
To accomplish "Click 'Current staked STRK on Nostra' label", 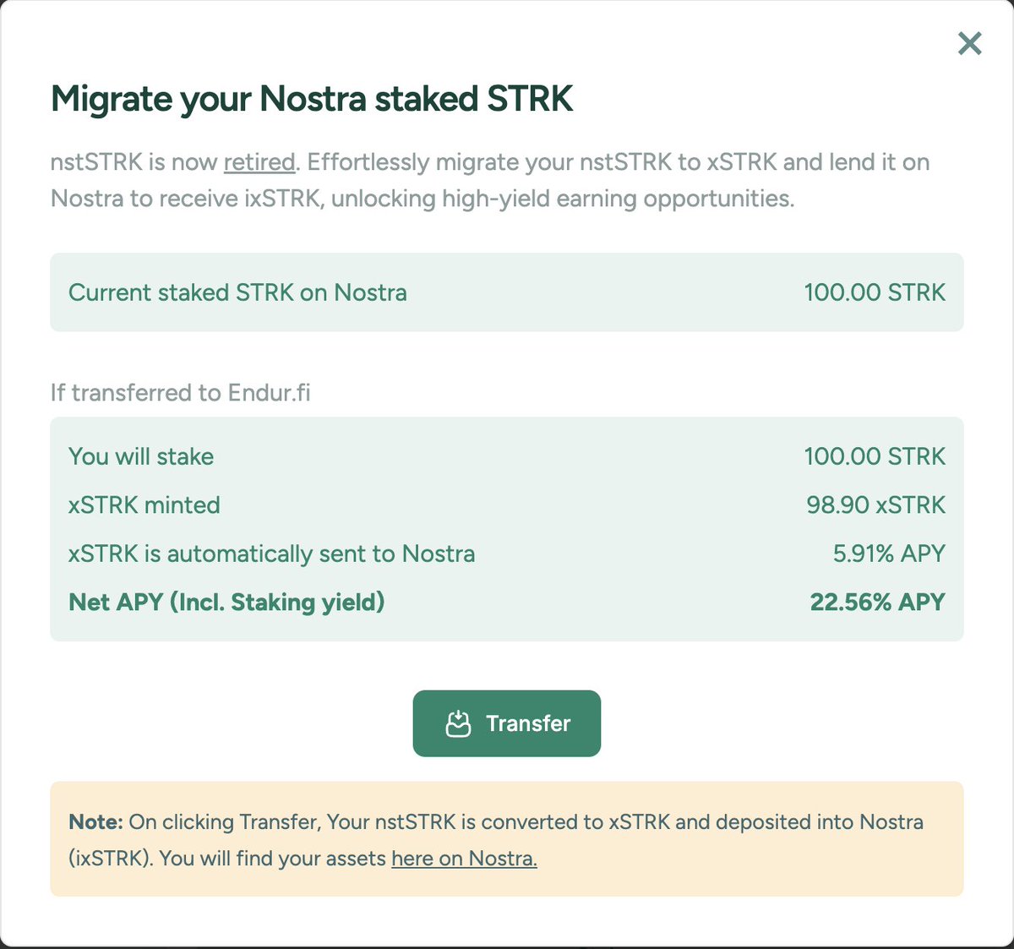I will 237,292.
